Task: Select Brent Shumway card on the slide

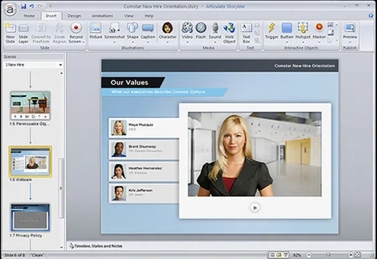Action: pos(144,150)
